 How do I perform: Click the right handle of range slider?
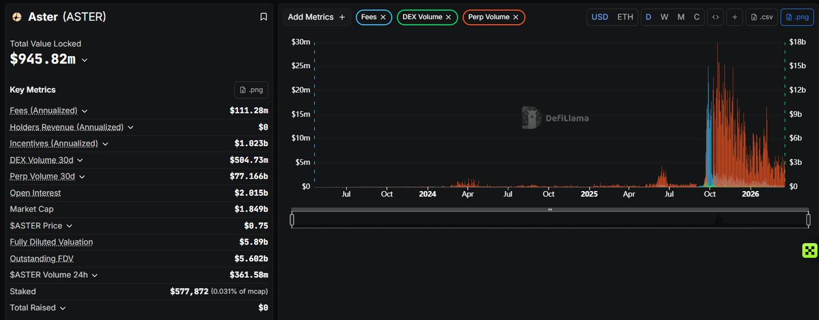pyautogui.click(x=808, y=220)
